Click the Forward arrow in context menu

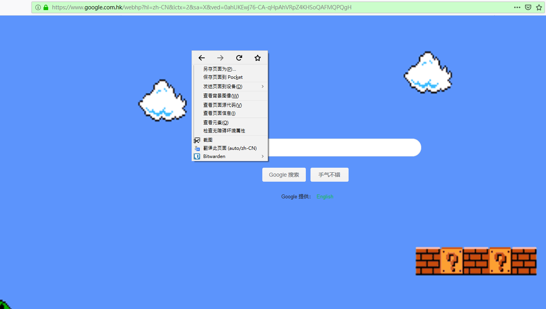tap(220, 58)
